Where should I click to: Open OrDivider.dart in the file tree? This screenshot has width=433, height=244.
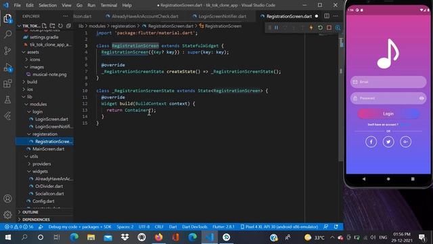[x=49, y=186]
